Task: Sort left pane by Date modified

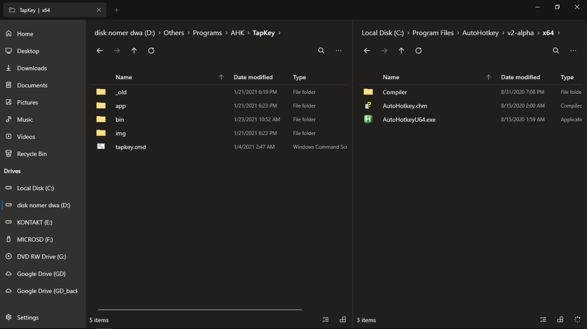Action: tap(253, 77)
